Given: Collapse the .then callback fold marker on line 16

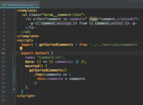Looking at the screenshot, I should (15, 75).
